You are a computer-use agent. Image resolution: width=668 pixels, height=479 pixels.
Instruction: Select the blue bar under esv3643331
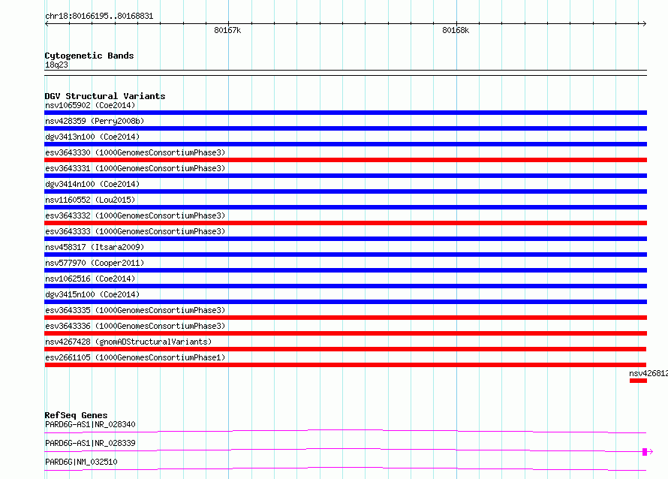click(345, 176)
